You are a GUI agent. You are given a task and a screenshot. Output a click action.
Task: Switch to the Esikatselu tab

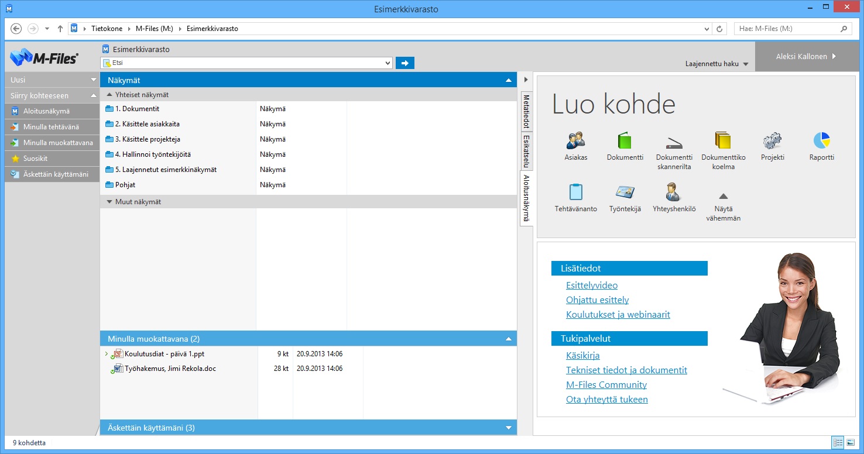[526, 152]
